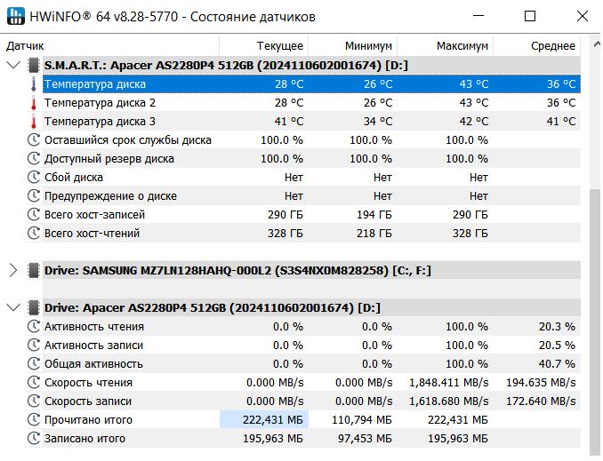This screenshot has width=603, height=461.
Task: Minimize the HWiNFO sensor window
Action: click(x=478, y=16)
